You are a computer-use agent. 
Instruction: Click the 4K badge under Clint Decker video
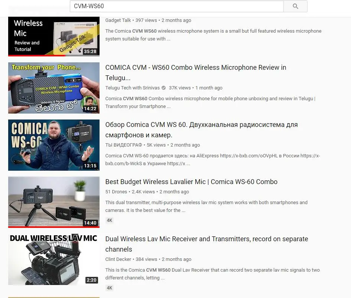coord(110,288)
